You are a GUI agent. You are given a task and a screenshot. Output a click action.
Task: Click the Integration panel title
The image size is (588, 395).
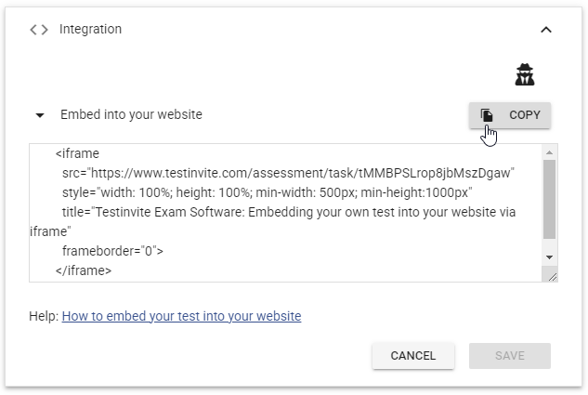click(x=90, y=29)
